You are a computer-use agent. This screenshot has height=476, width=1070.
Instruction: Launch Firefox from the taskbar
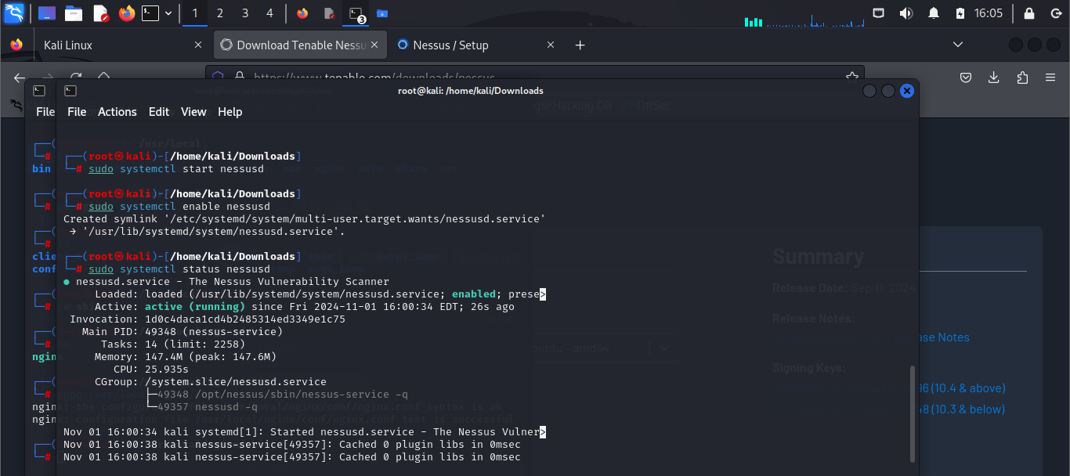coord(127,13)
